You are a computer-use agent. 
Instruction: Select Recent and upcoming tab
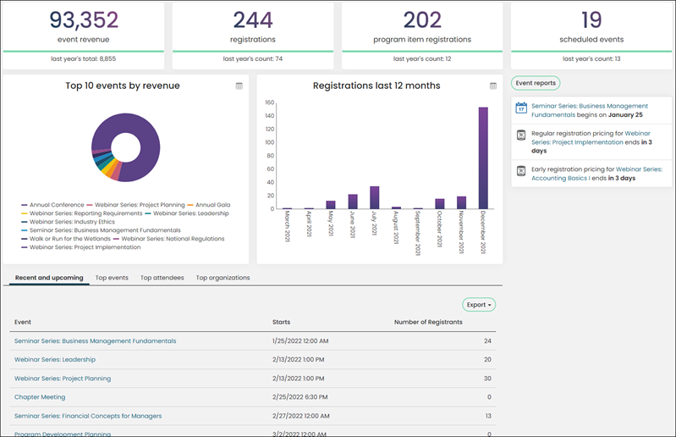pos(49,278)
